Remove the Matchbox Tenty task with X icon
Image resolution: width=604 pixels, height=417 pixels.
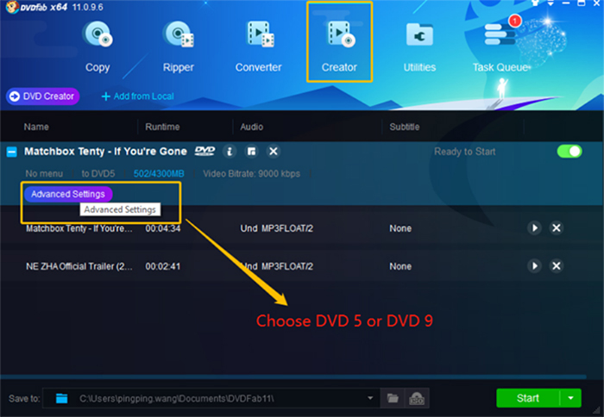click(x=274, y=152)
